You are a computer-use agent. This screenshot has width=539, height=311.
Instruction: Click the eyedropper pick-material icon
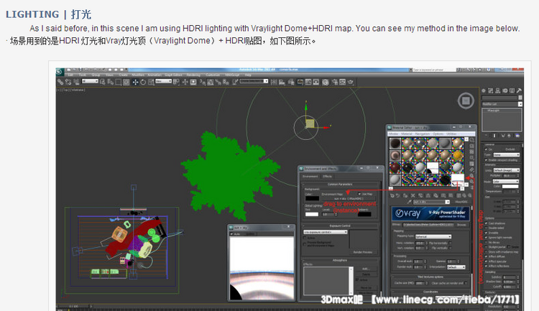(x=409, y=202)
